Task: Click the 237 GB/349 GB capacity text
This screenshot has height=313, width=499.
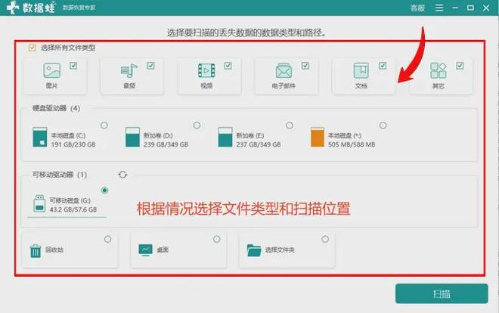Action: coord(259,144)
